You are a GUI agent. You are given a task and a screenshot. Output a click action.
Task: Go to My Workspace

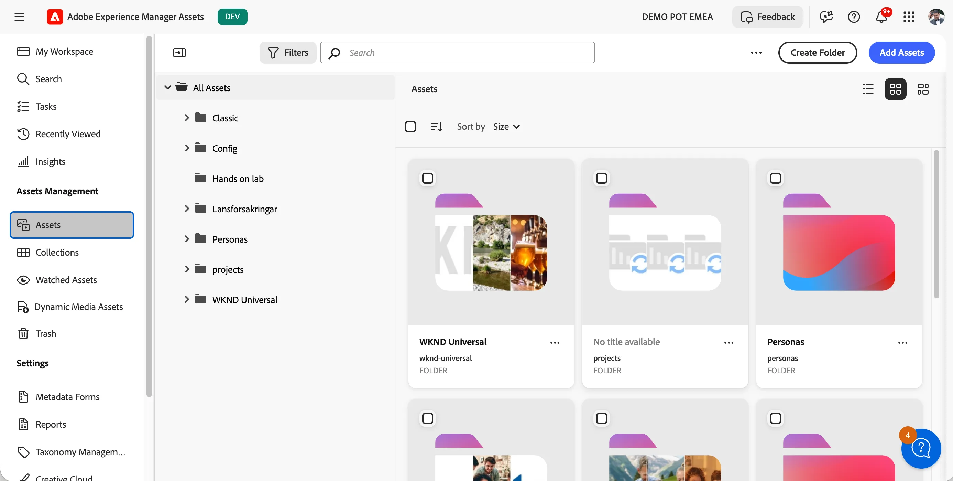(x=55, y=51)
